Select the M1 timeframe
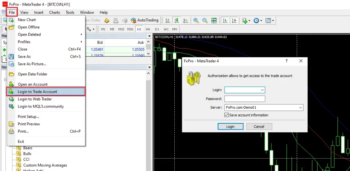Viewport: 350px width, 171px height. (103, 29)
